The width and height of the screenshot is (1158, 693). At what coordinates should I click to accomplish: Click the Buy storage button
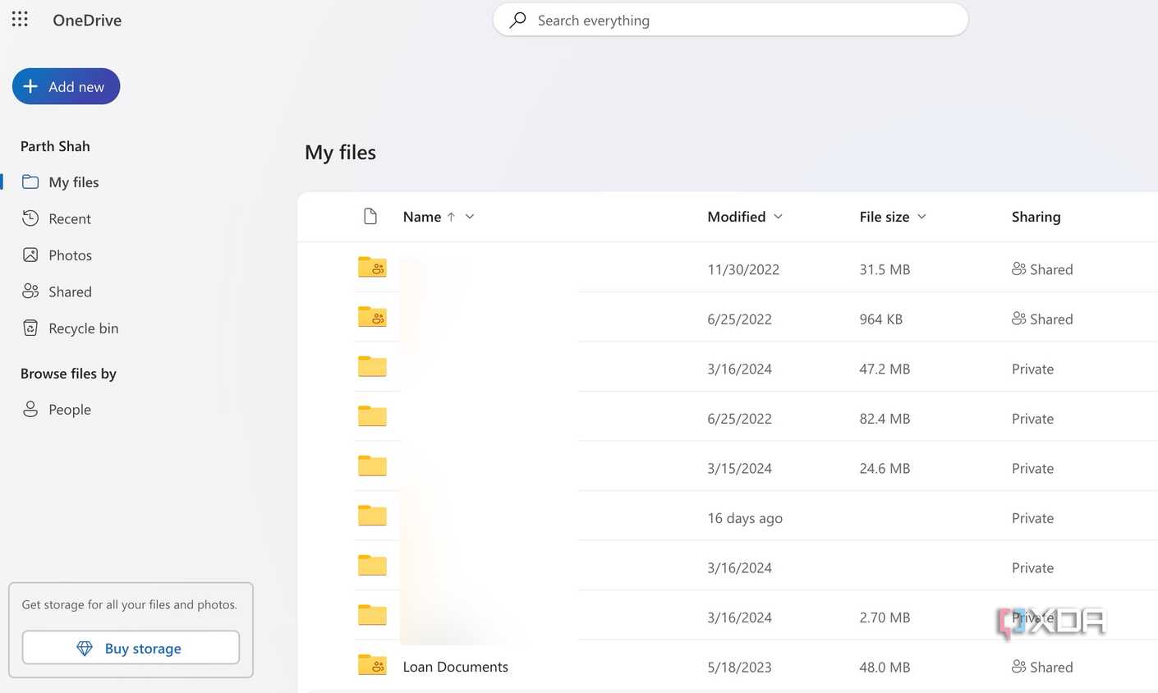pos(131,648)
